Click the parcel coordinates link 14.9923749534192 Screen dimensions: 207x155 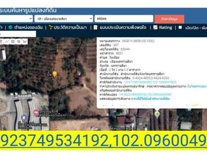[x=145, y=95]
